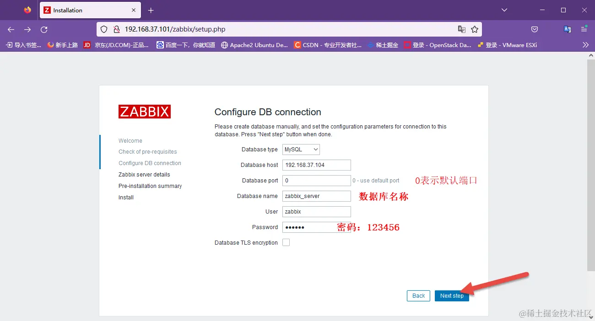Click the forward navigation arrow
This screenshot has width=595, height=321.
pos(27,29)
